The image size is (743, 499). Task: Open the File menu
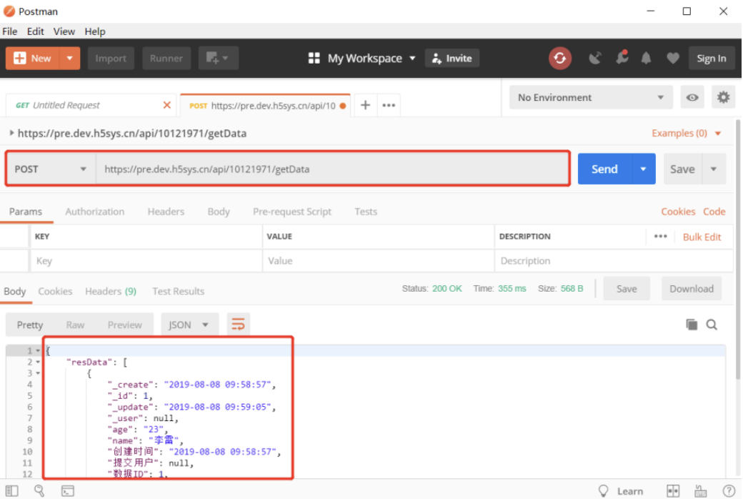click(9, 31)
